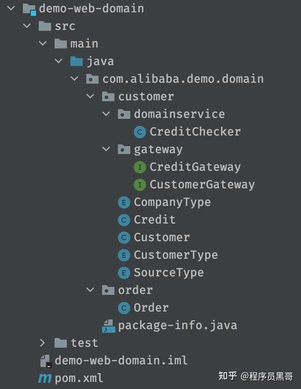Collapse the demo-web-domain module node
The width and height of the screenshot is (301, 389).
tap(11, 8)
